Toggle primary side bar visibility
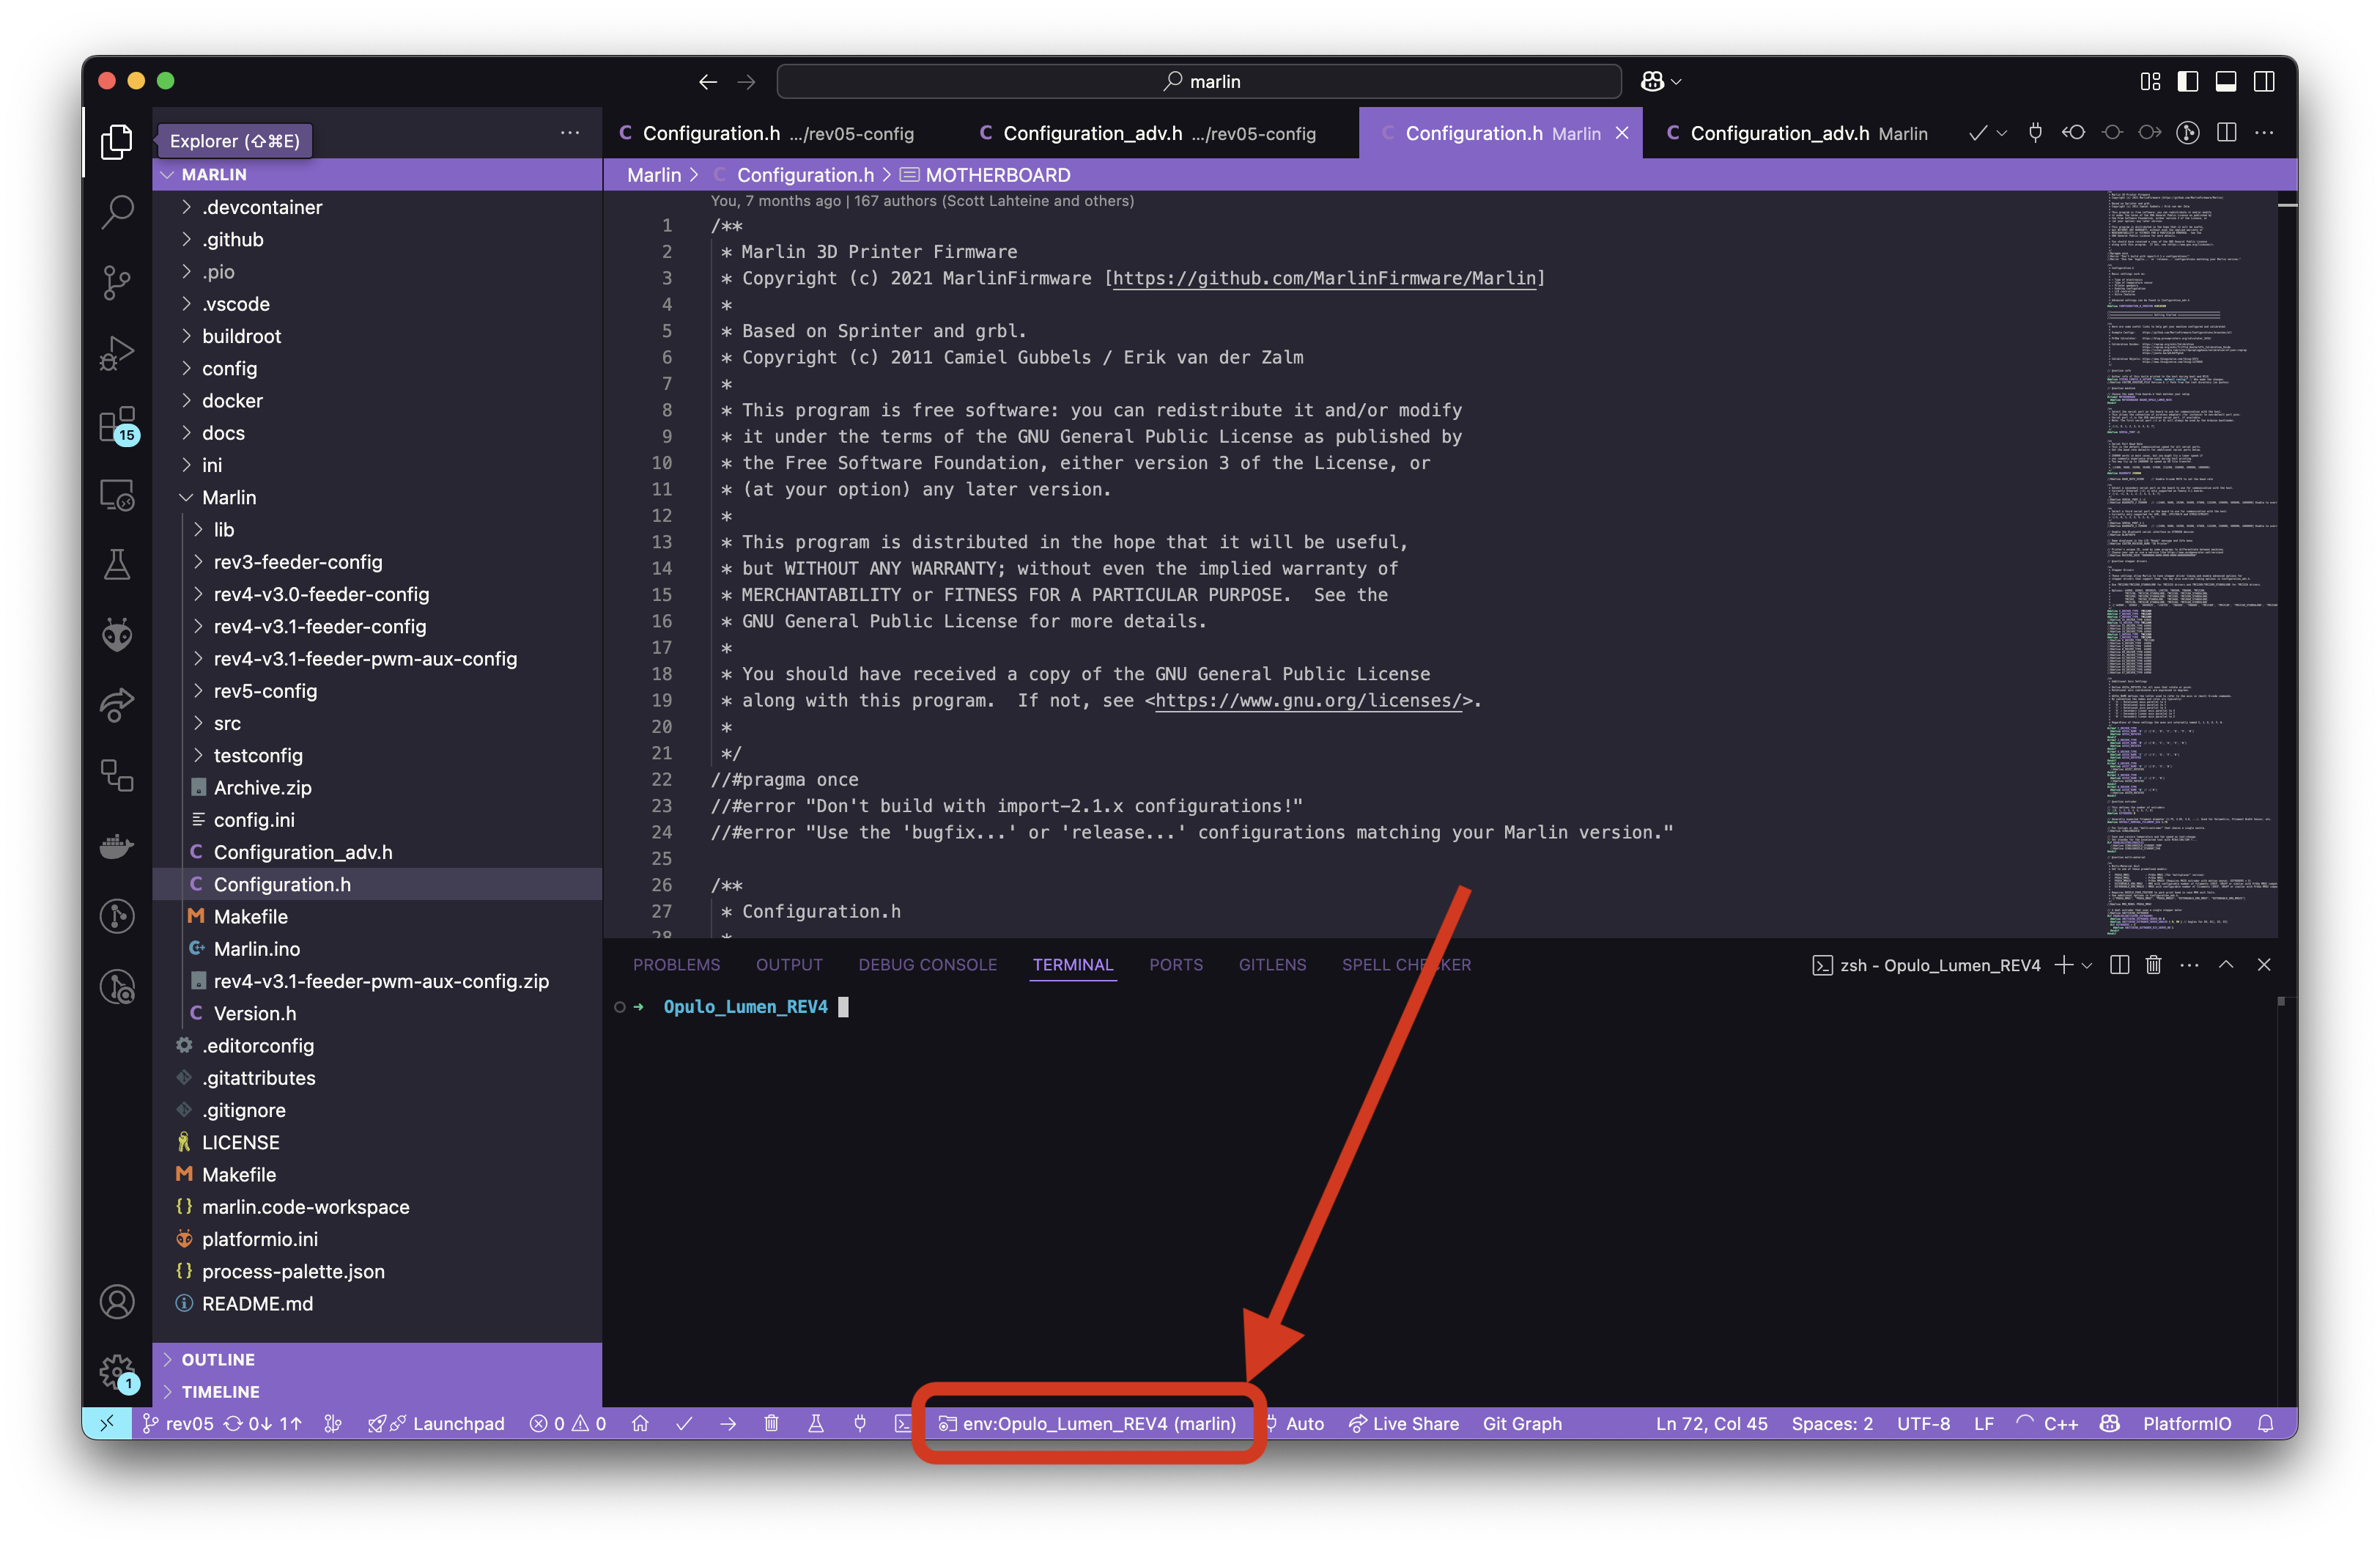 pyautogui.click(x=2188, y=81)
